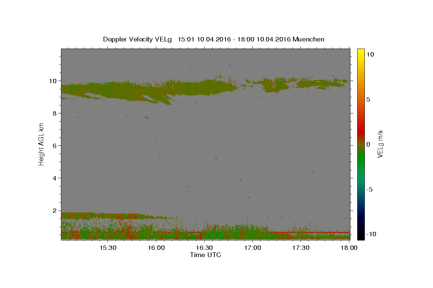Click the 16:00 time axis label
433x288 pixels.
click(x=156, y=248)
